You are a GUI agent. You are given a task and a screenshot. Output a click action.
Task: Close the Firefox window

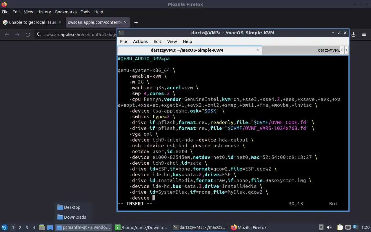tap(367, 4)
